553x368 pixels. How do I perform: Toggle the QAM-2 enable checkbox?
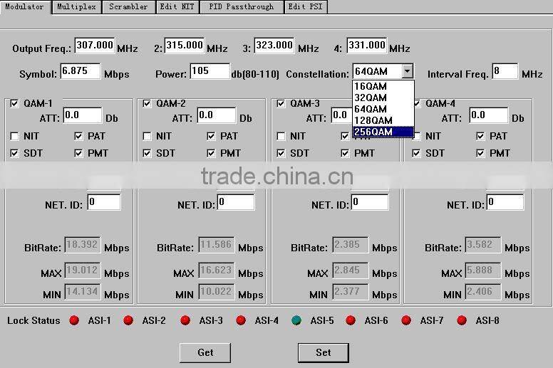tap(148, 103)
